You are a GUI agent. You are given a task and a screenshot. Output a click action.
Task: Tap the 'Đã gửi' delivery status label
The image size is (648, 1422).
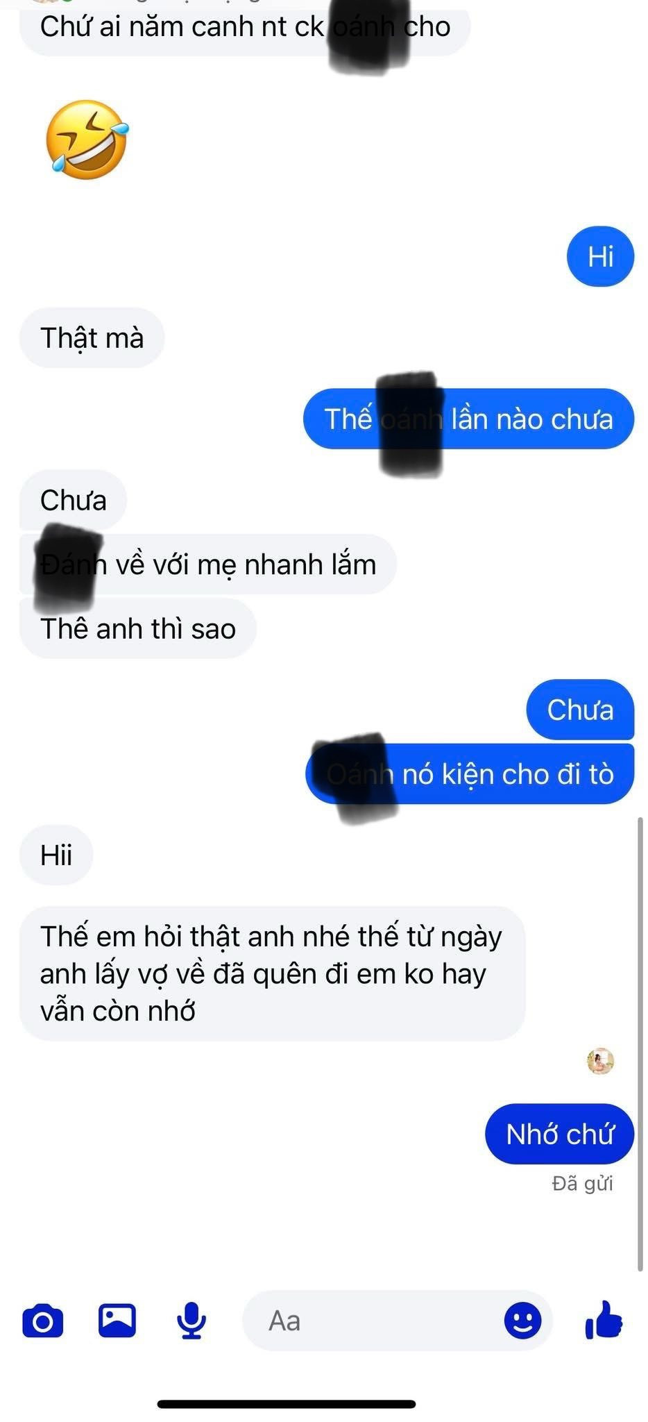pos(582,1183)
